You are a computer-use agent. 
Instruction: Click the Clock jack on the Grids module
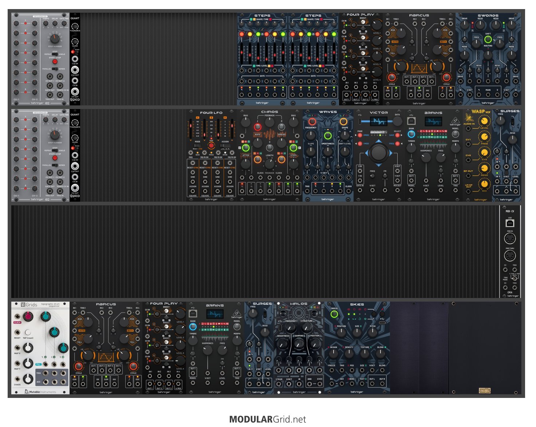tap(17, 317)
